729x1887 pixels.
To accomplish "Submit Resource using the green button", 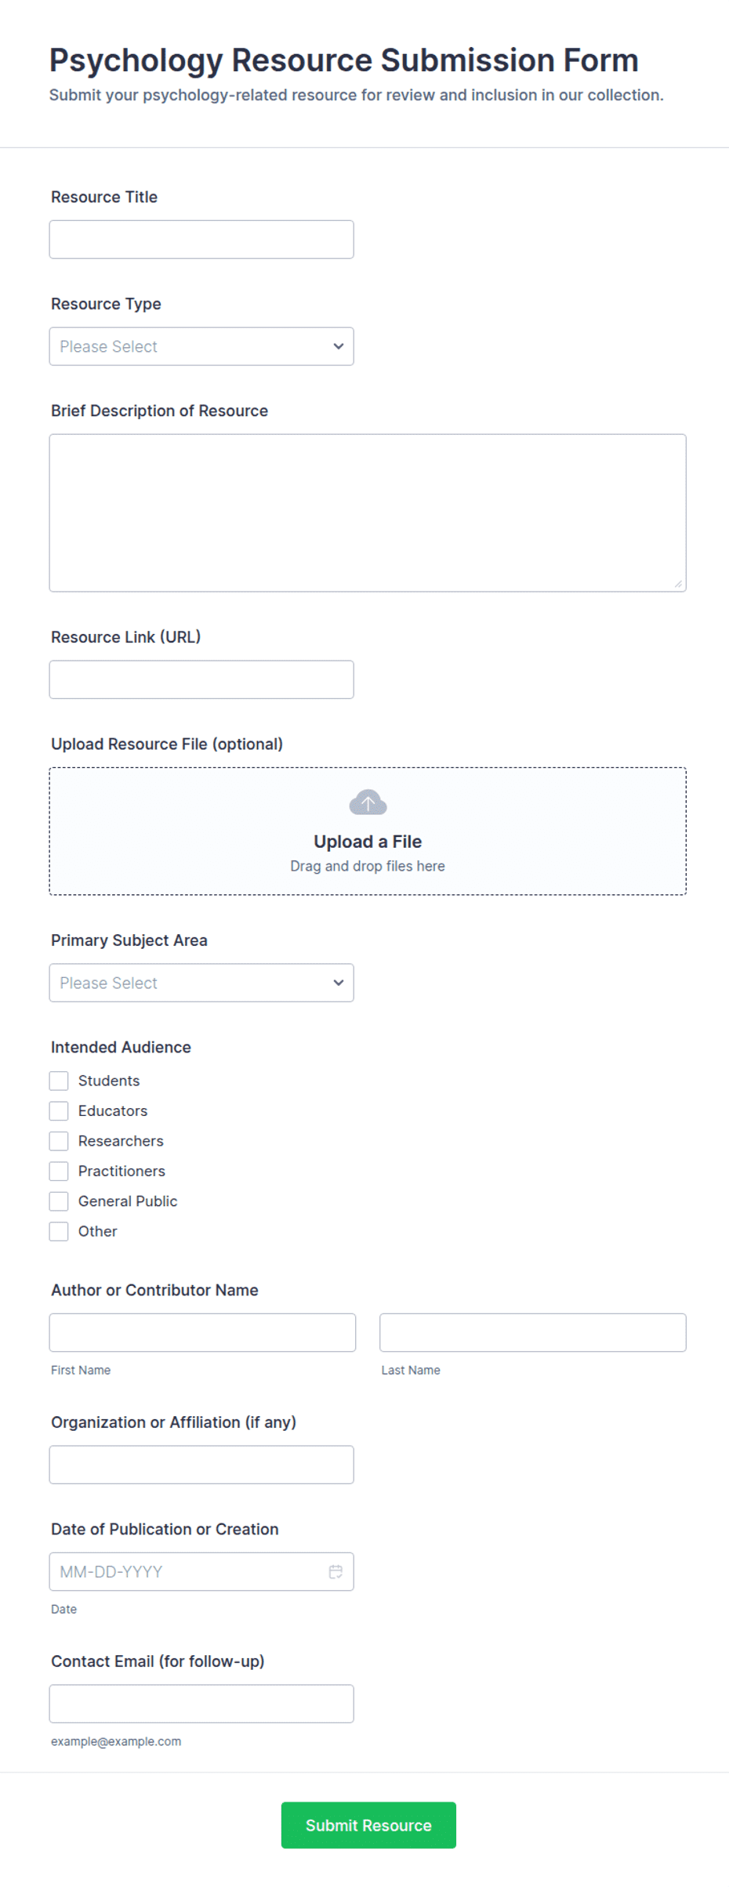I will pos(368,1825).
